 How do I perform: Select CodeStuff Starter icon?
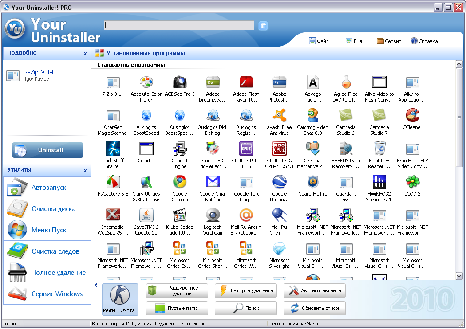click(113, 149)
